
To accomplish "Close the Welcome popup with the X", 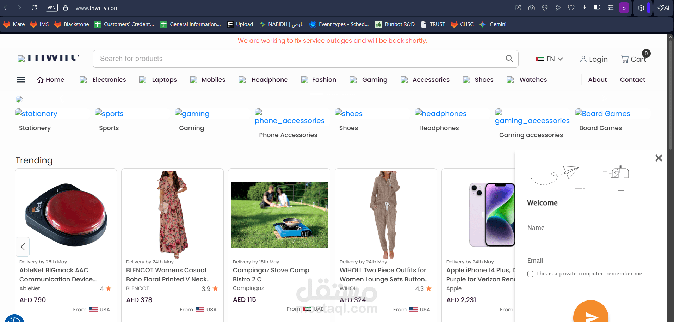I will click(x=658, y=158).
